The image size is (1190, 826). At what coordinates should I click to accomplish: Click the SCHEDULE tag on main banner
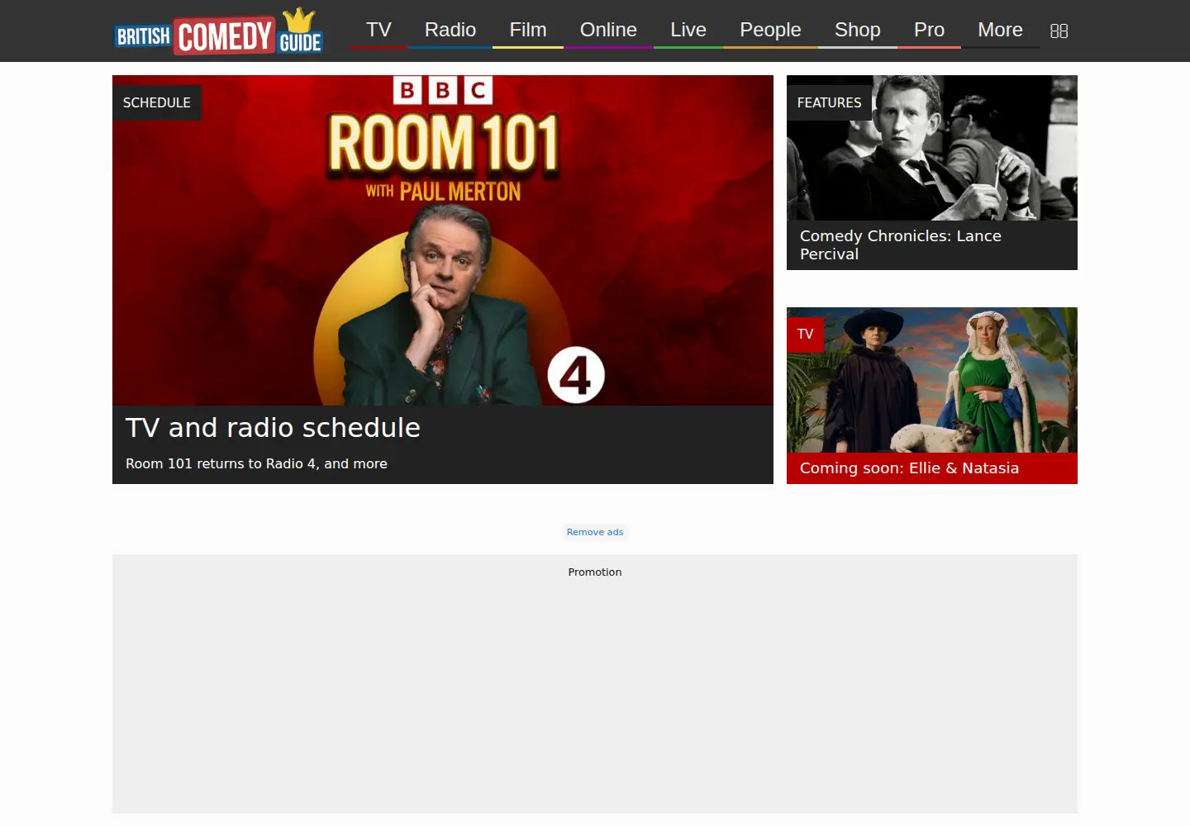157,102
